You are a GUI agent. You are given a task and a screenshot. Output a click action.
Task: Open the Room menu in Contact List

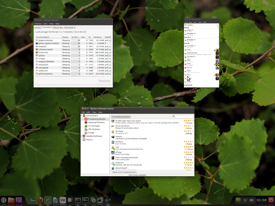[x=200, y=22]
